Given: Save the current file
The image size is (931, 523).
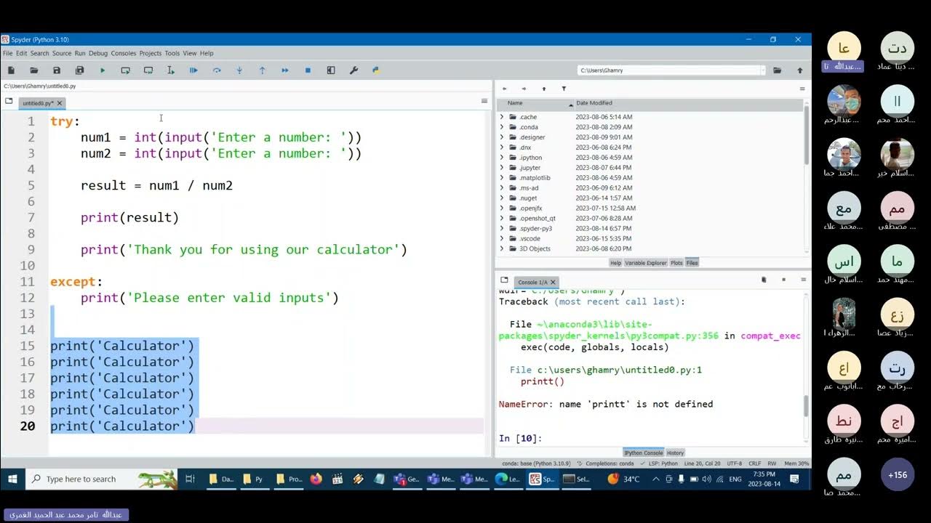Looking at the screenshot, I should tap(57, 70).
